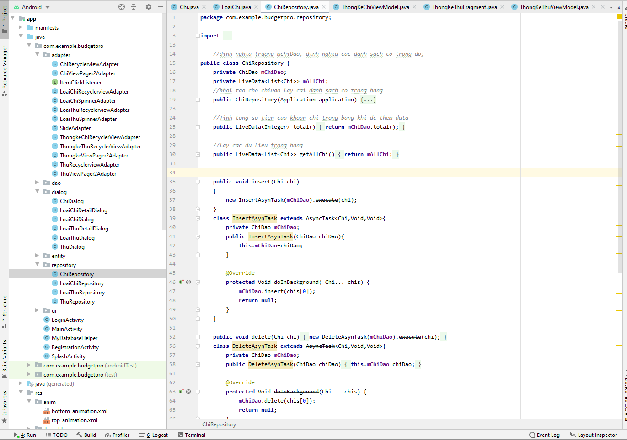Click override gutter icon at line 63
Image resolution: width=627 pixels, height=440 pixels.
click(182, 392)
